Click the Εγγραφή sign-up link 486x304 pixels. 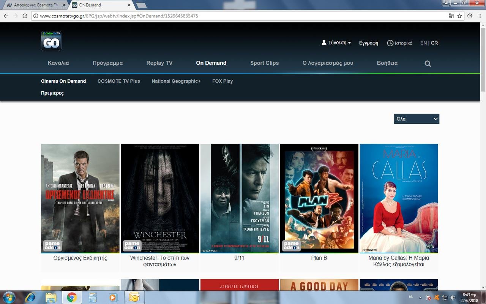coord(369,43)
